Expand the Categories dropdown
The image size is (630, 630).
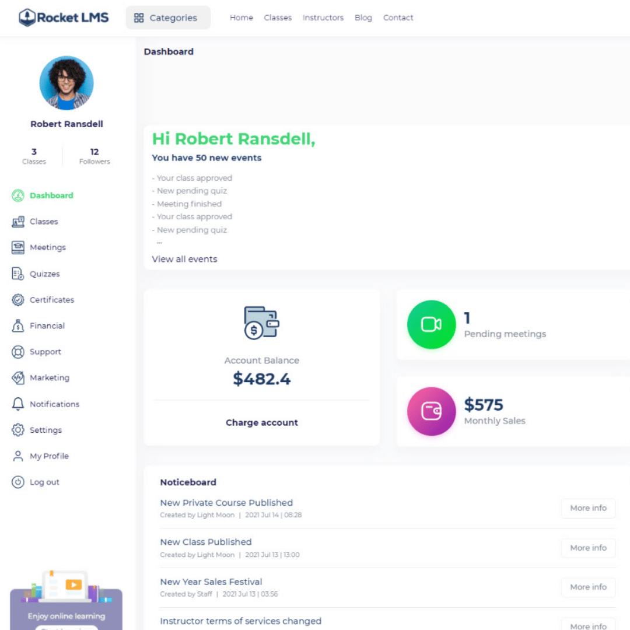coord(168,17)
